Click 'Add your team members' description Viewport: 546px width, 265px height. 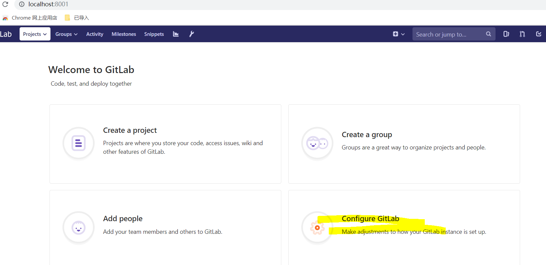pos(162,231)
